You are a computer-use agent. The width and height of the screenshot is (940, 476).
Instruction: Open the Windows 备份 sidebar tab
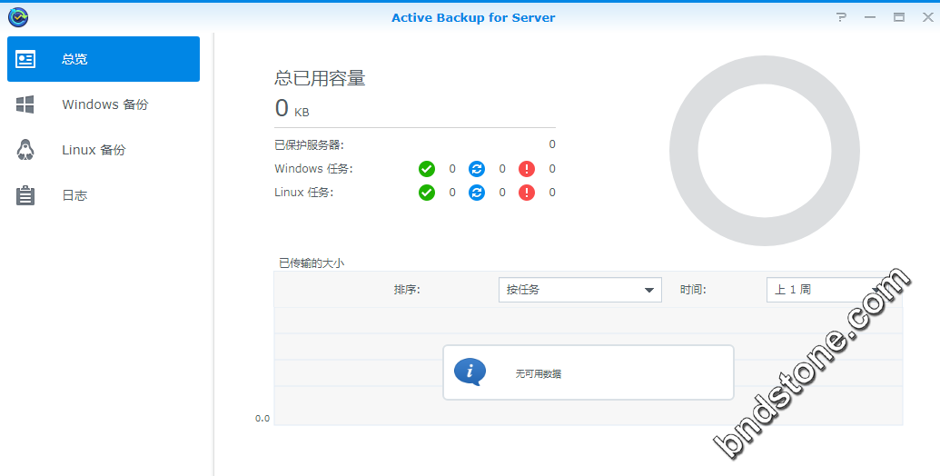104,104
